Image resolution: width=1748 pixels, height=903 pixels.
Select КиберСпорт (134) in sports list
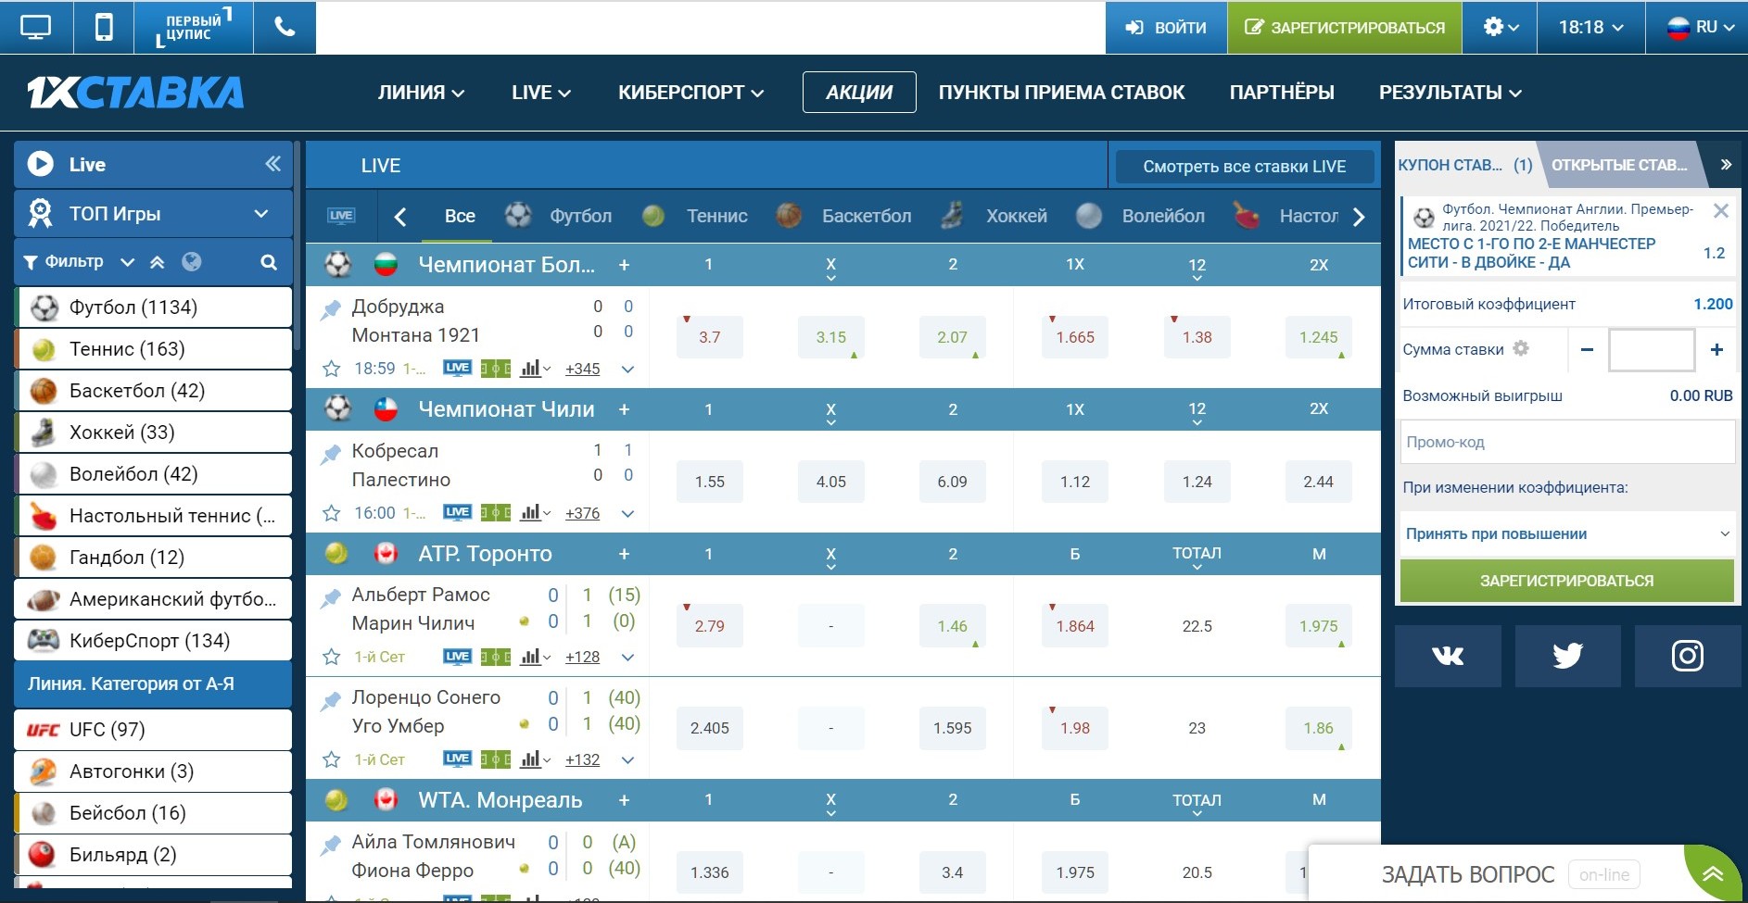pos(153,641)
